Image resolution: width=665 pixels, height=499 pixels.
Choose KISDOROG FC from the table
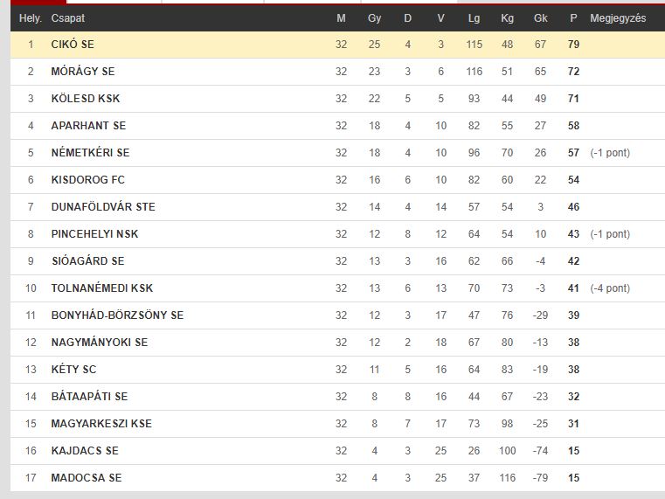87,180
